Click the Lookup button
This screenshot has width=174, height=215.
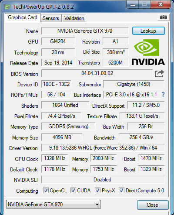pyautogui.click(x=148, y=31)
